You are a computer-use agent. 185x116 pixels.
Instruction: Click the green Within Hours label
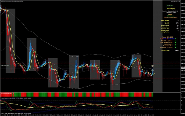(170, 16)
